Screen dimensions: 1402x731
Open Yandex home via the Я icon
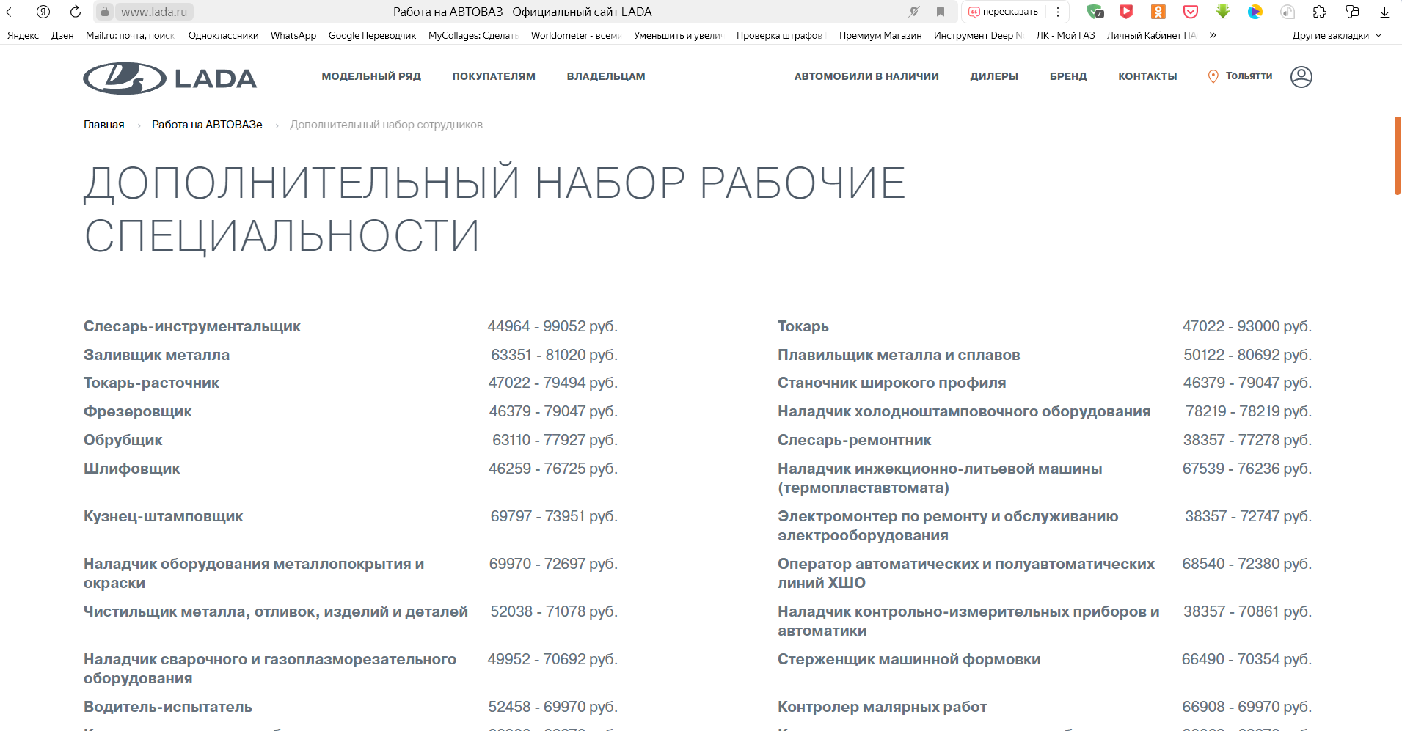pyautogui.click(x=43, y=12)
